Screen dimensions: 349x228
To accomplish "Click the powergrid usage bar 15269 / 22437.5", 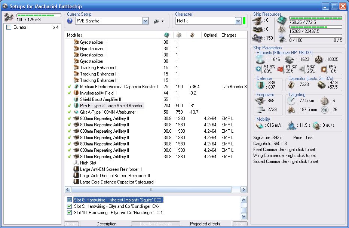I will (316, 27).
